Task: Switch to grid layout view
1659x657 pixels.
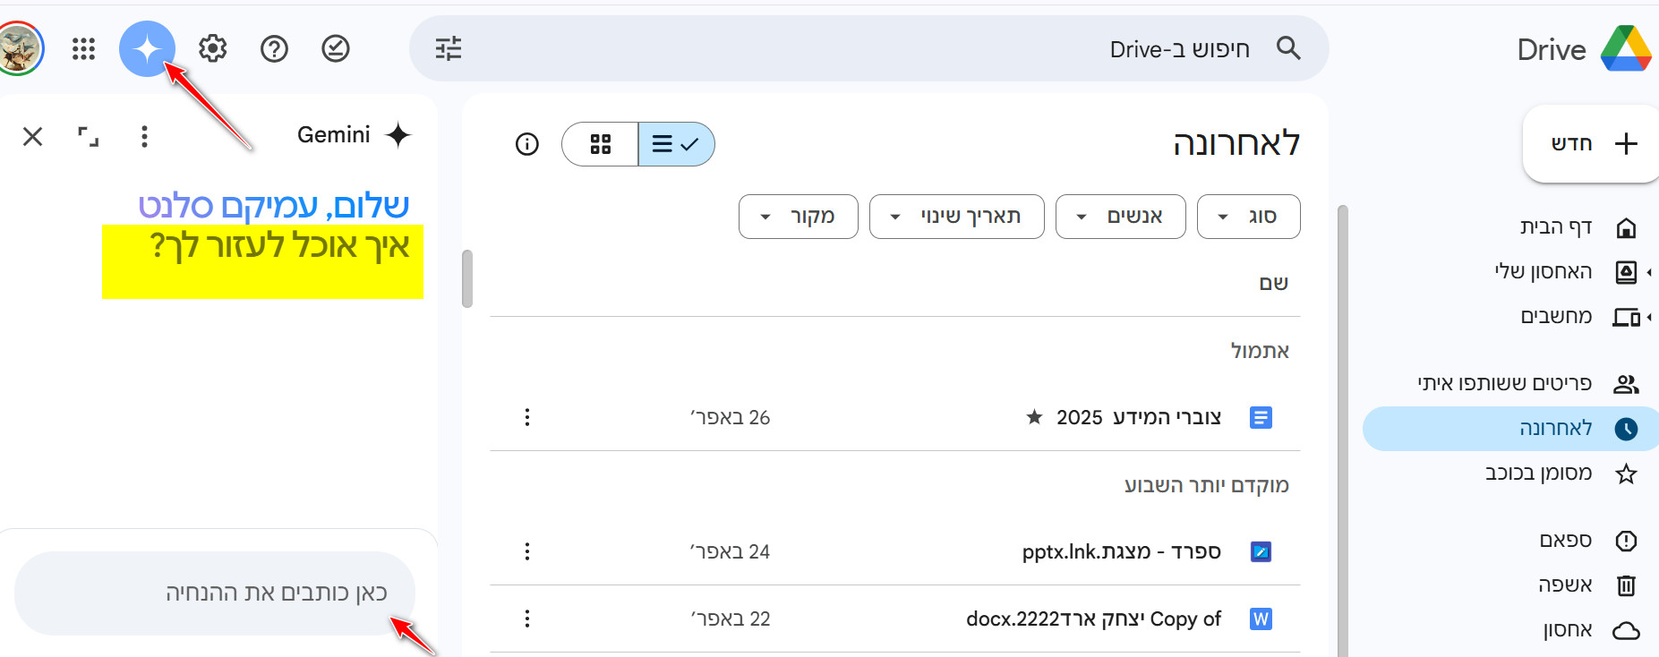Action: pos(600,144)
